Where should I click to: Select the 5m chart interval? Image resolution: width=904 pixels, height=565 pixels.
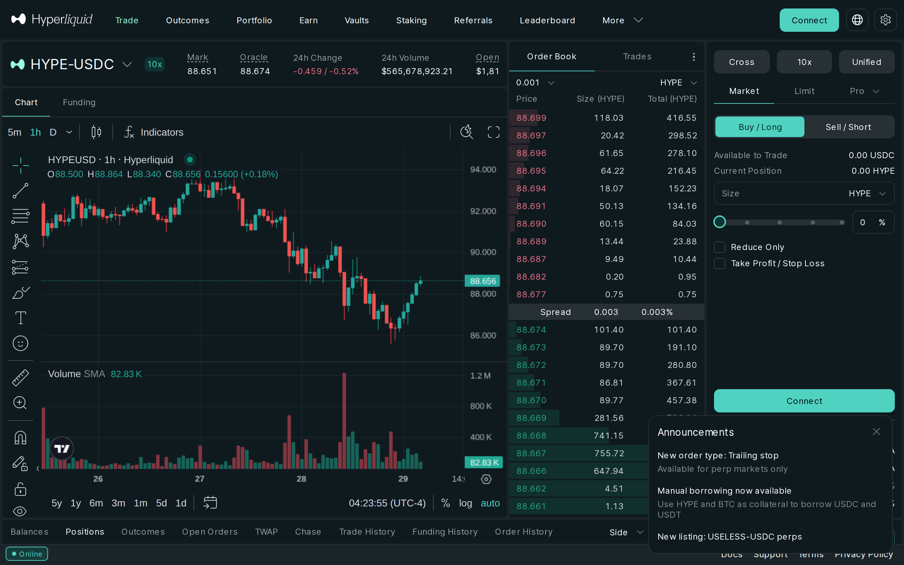14,132
